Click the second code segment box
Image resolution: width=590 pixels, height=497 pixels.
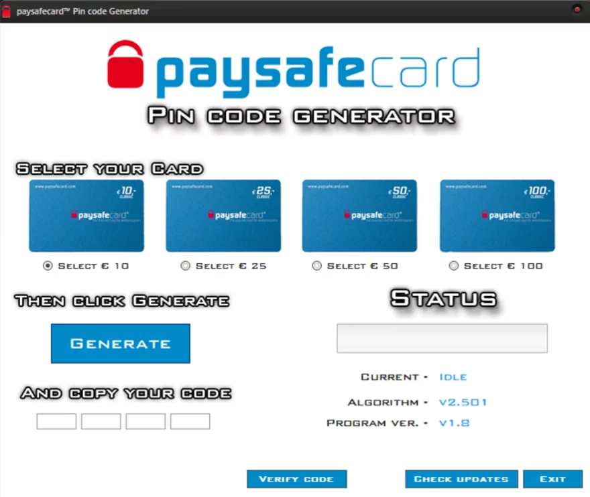point(101,421)
